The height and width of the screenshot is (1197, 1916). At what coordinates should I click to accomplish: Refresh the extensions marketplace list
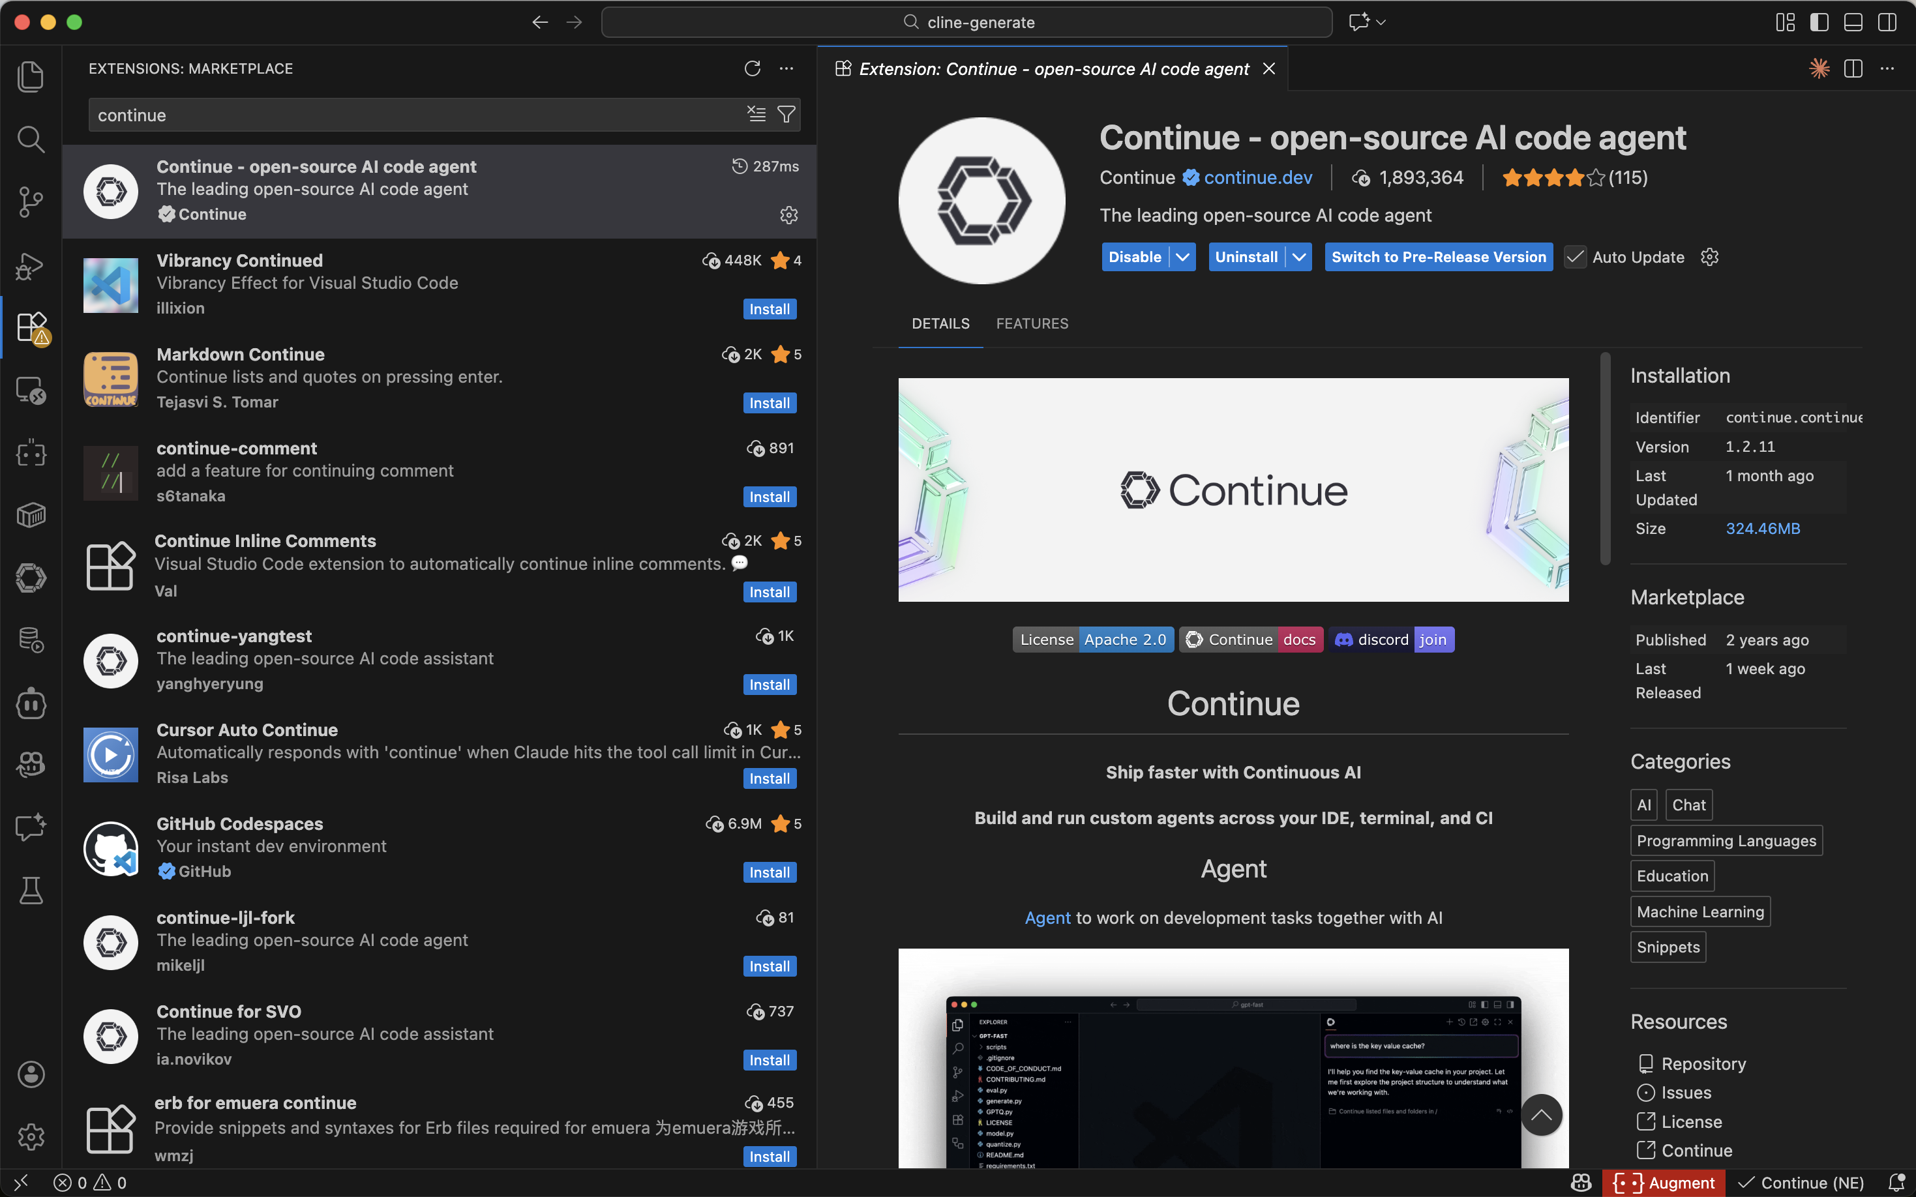(752, 69)
